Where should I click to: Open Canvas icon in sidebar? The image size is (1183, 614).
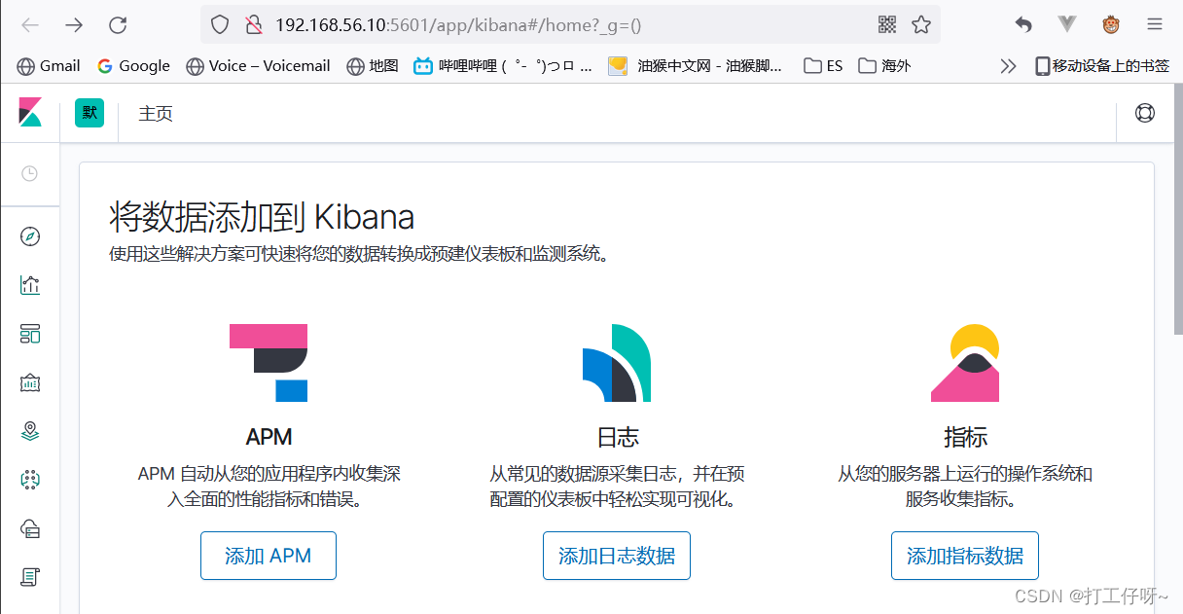(30, 382)
